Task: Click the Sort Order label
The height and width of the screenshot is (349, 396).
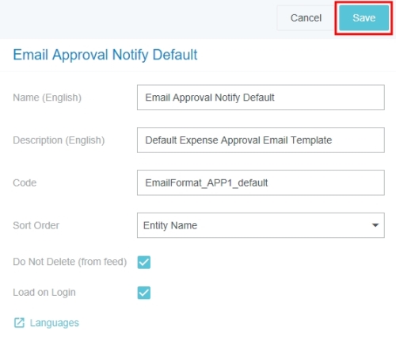Action: point(36,225)
